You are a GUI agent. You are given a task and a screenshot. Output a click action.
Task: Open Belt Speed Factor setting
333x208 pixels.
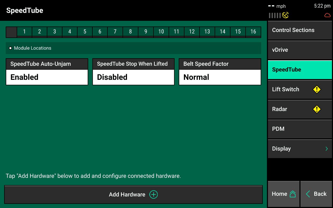tap(220, 72)
